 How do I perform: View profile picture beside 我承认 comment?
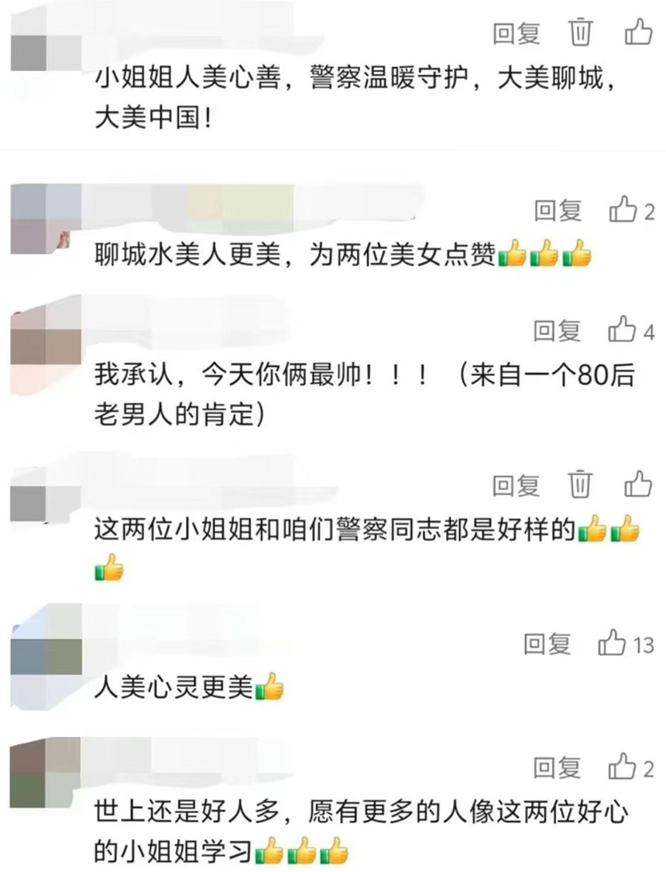click(46, 347)
